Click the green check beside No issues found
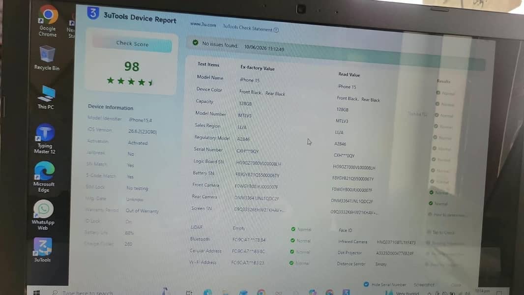 pos(195,42)
